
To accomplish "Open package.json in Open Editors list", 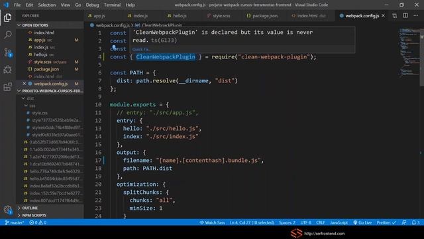I will 50,69.
